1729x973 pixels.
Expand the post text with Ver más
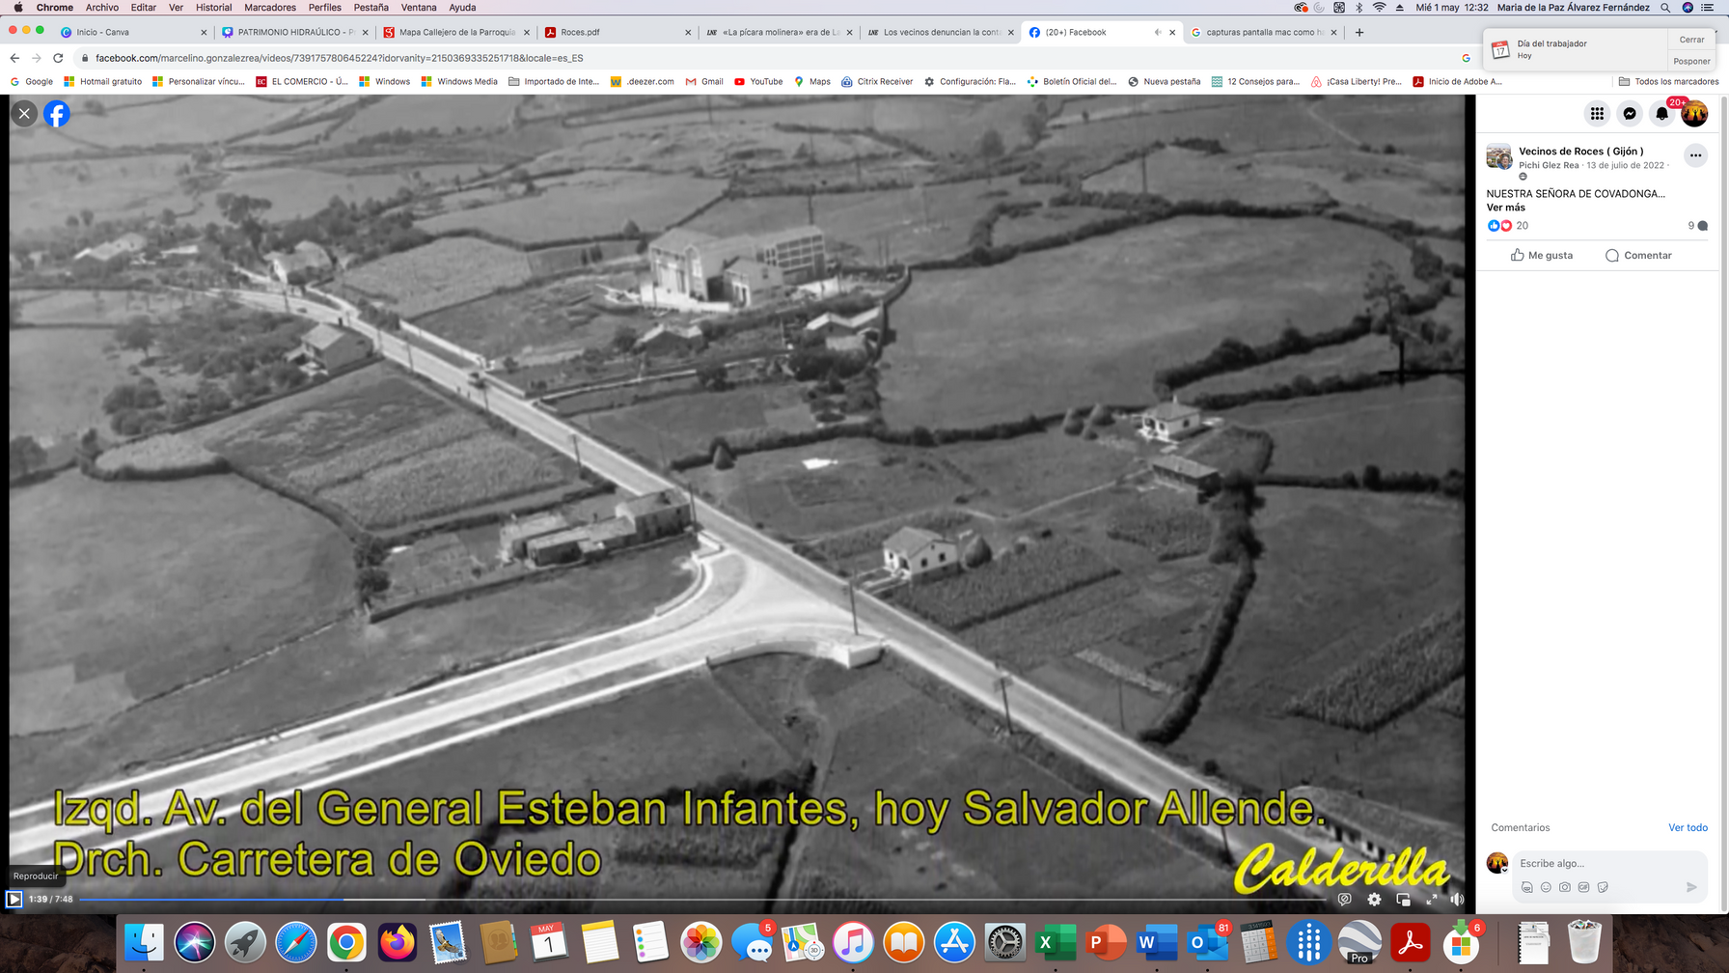tap(1505, 208)
